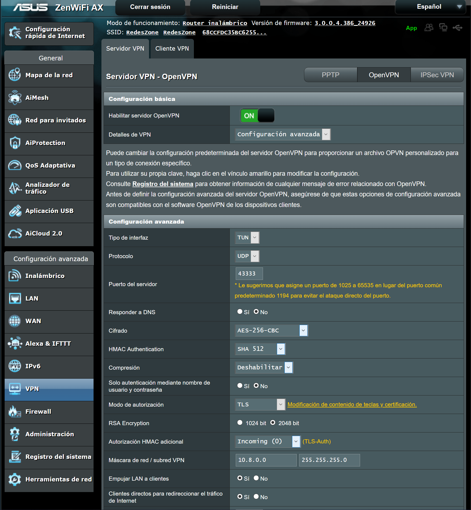Select Sí for Empujar LAN a clientes

[x=240, y=478]
